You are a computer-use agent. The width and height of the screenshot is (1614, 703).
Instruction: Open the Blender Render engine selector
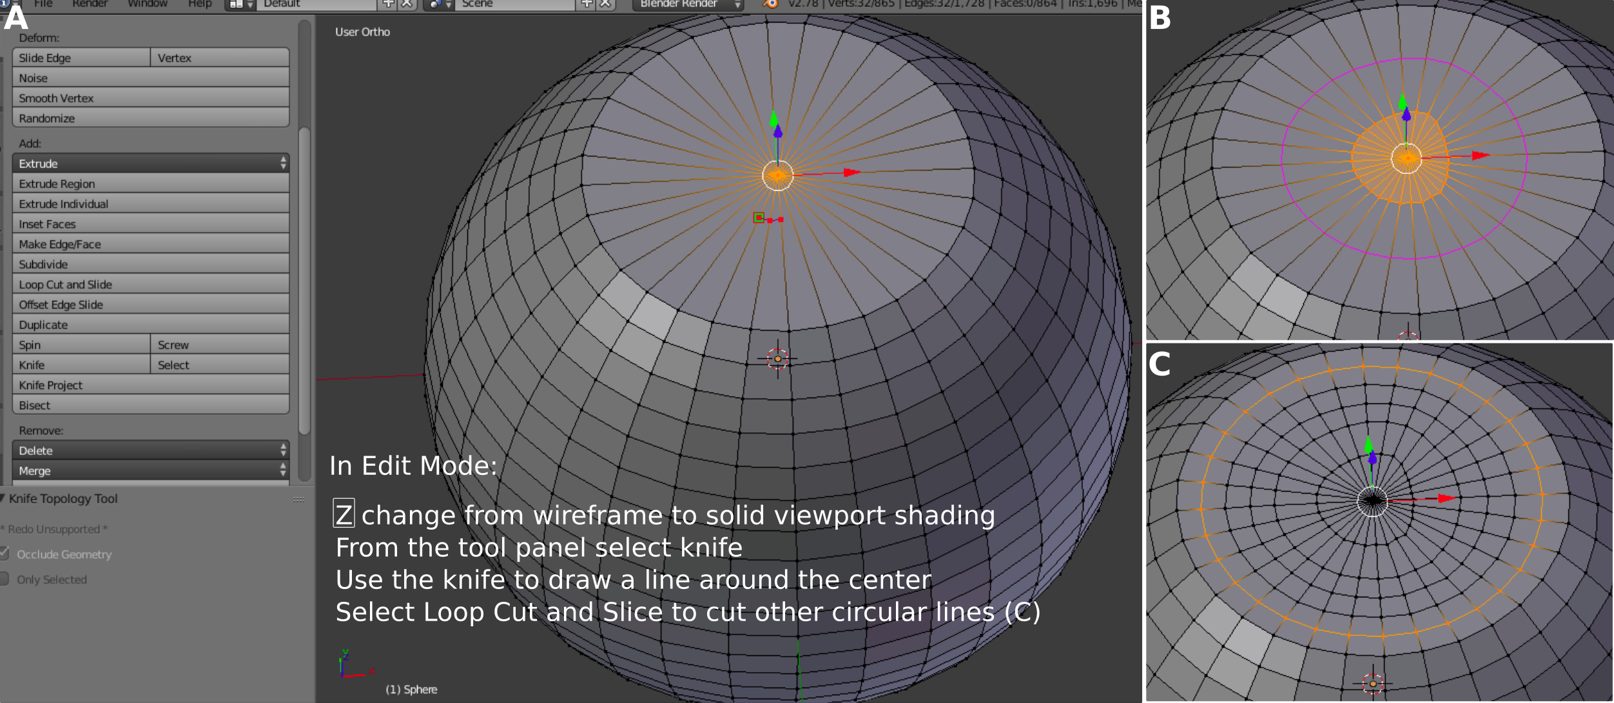687,4
